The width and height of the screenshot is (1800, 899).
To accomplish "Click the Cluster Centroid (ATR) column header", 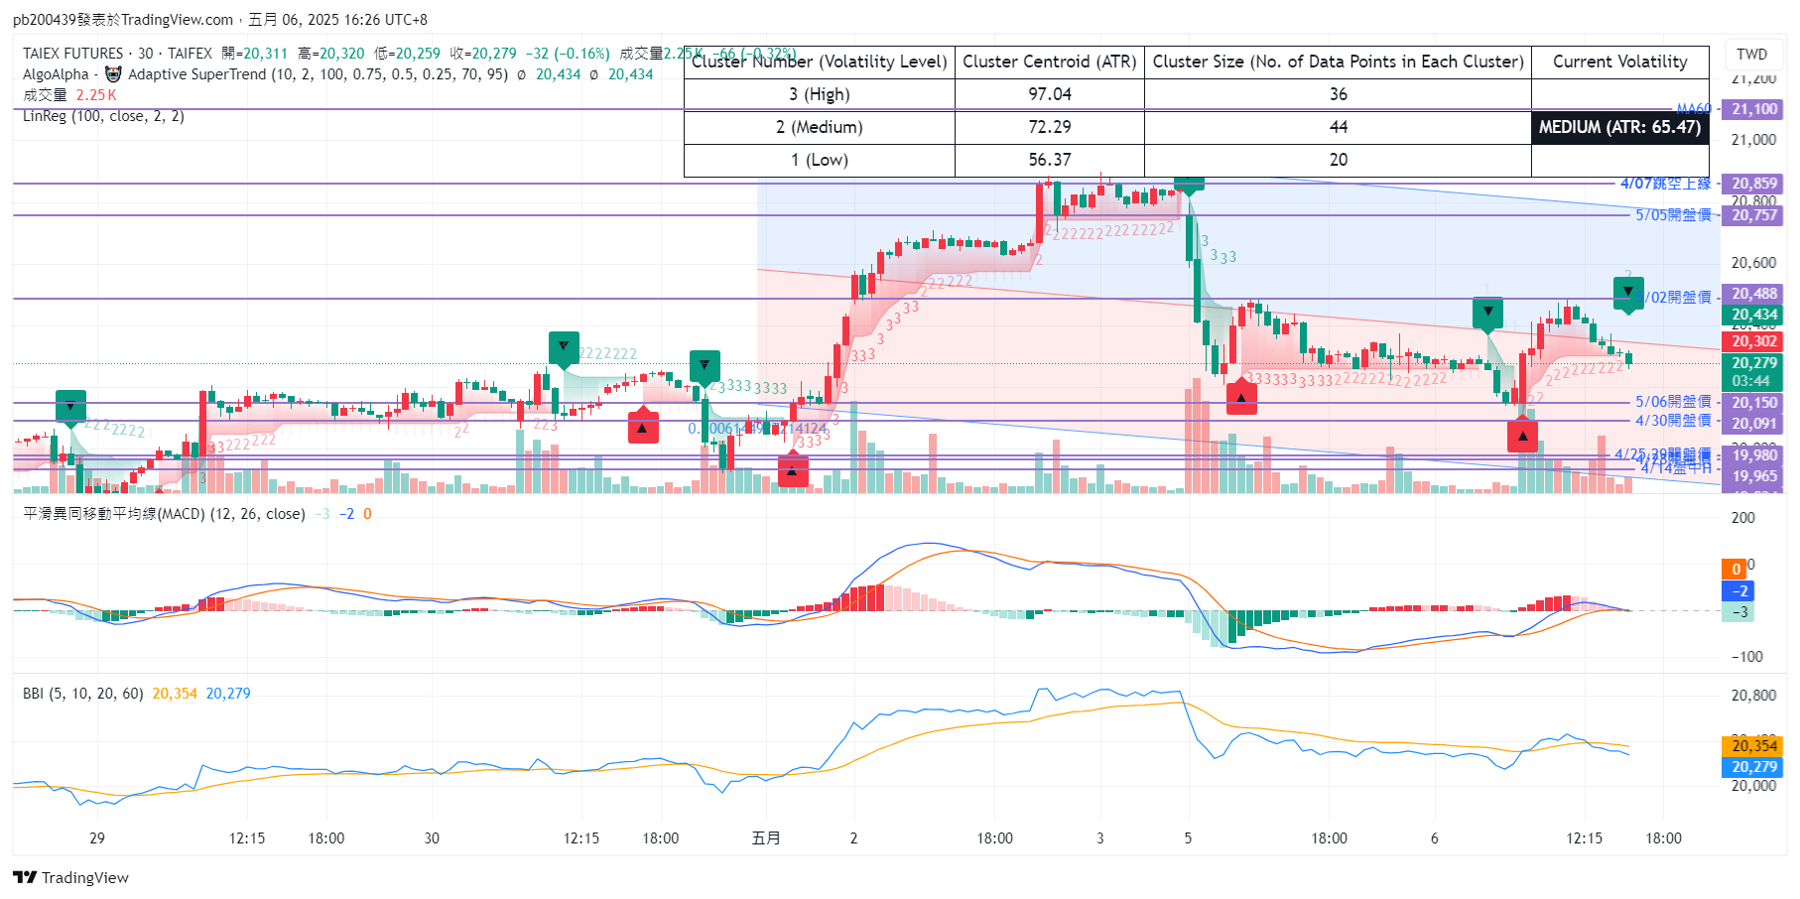I will coord(1050,62).
